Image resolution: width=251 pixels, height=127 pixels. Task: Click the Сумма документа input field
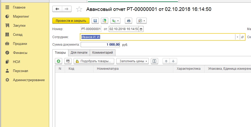click(x=100, y=45)
